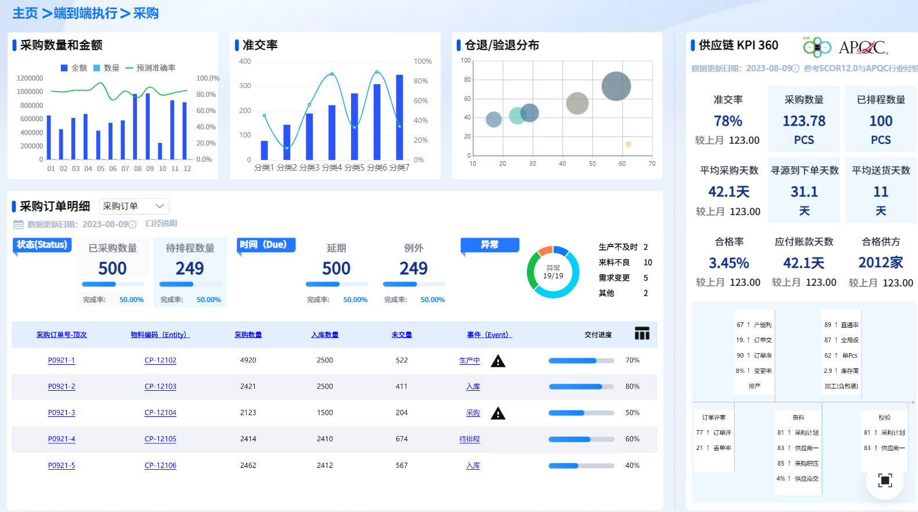
Task: Click the 事件 (Event) column header
Action: click(490, 335)
